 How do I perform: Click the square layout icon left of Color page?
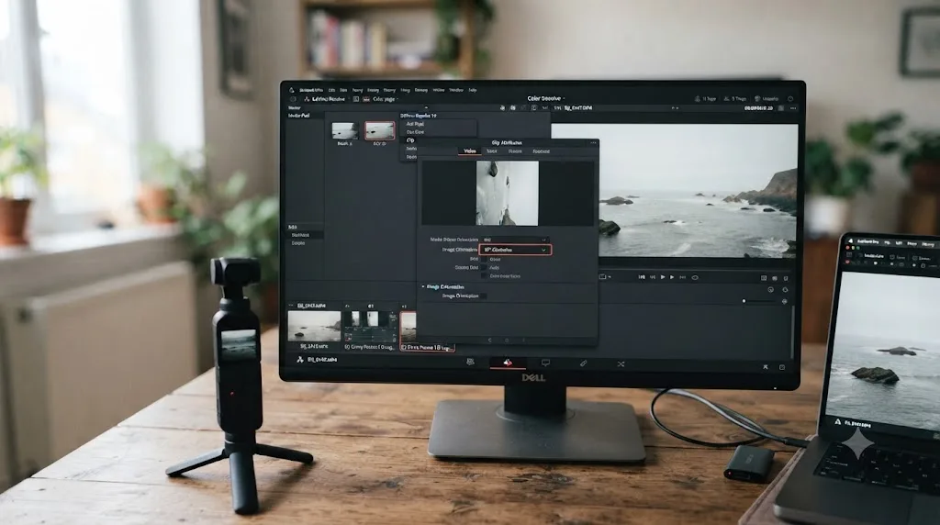[x=355, y=99]
